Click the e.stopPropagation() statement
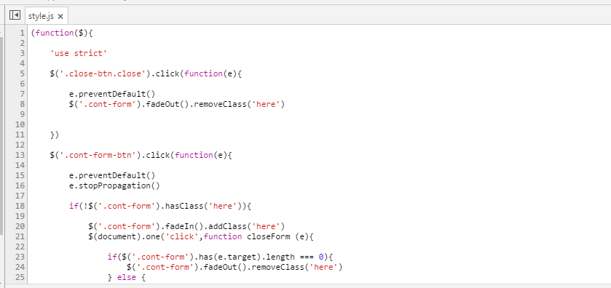Screen dimensions: 611x288 (114, 185)
